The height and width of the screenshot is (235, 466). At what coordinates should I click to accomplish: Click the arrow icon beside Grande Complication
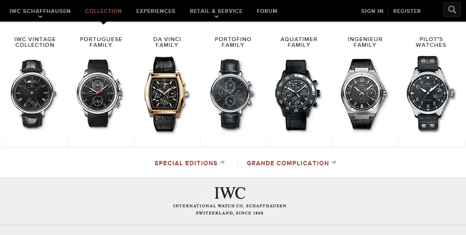[x=334, y=162]
